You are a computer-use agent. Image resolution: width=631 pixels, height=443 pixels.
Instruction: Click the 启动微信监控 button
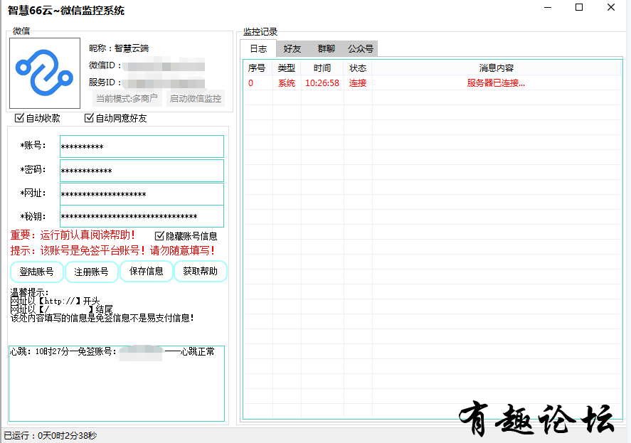click(195, 99)
